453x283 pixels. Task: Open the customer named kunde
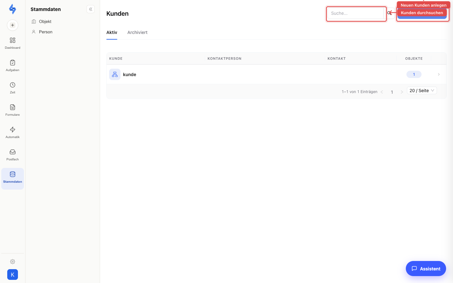pos(130,75)
